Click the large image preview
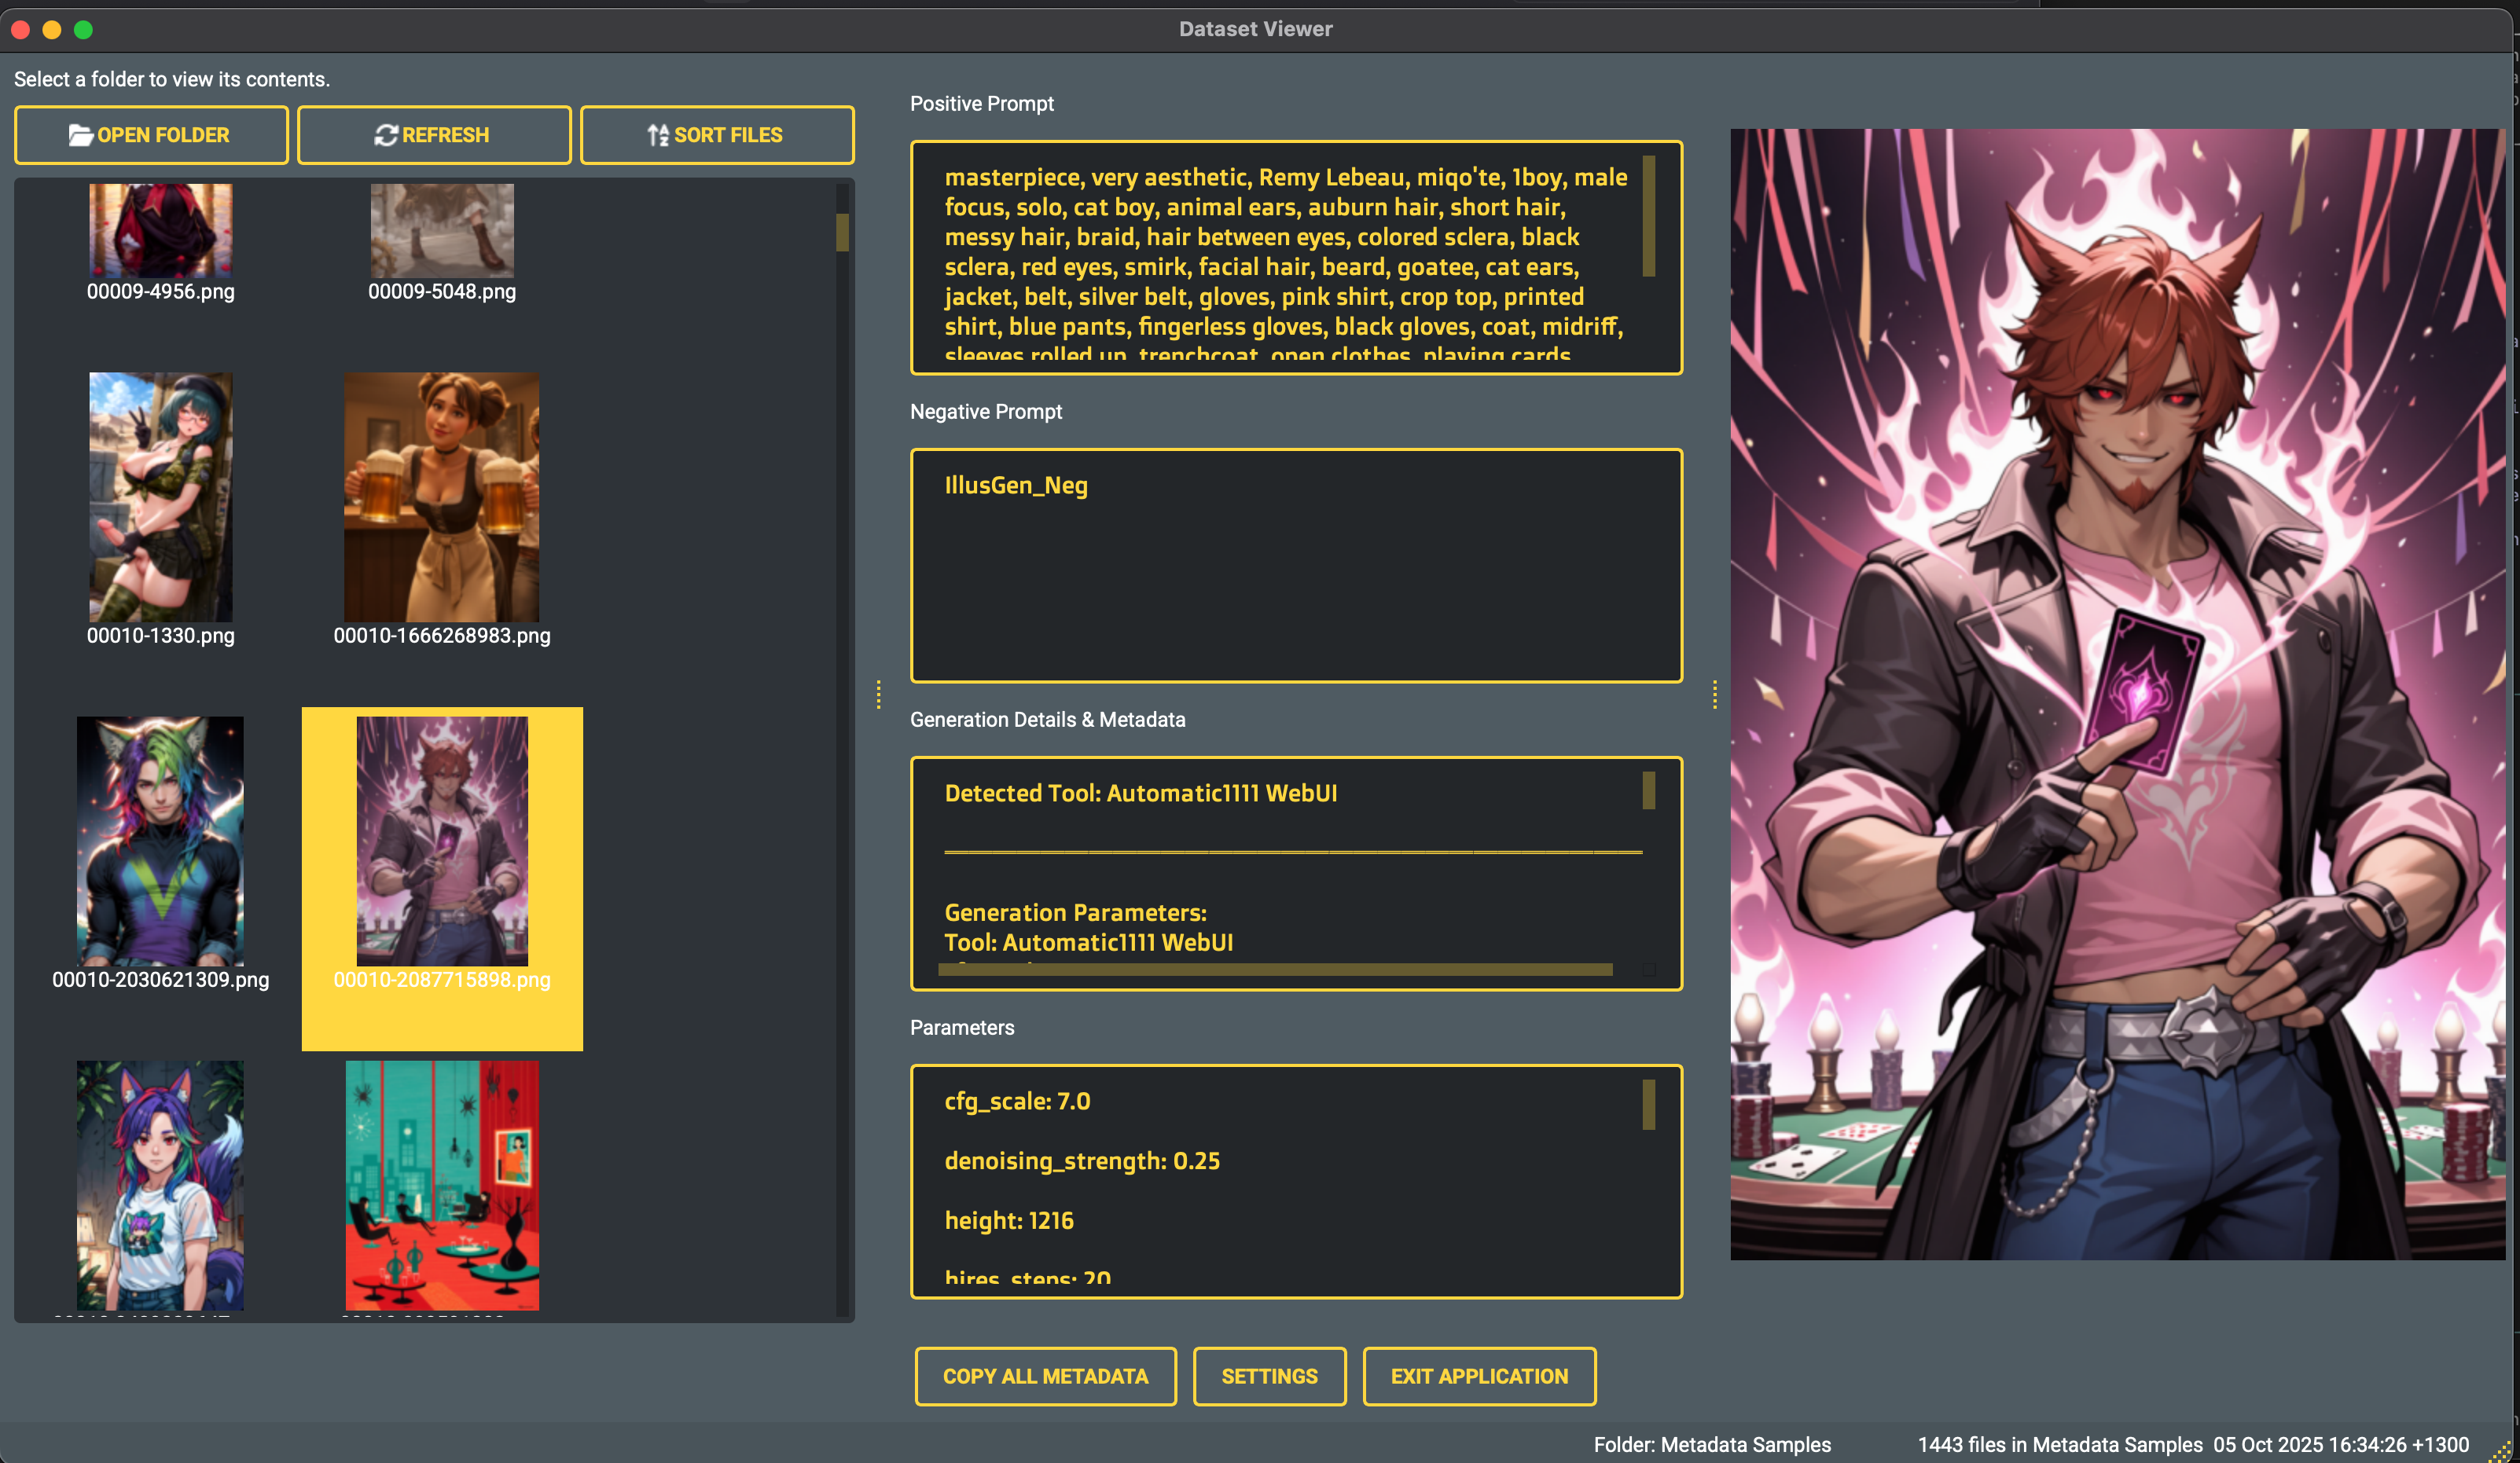This screenshot has height=1463, width=2520. pos(2117,694)
